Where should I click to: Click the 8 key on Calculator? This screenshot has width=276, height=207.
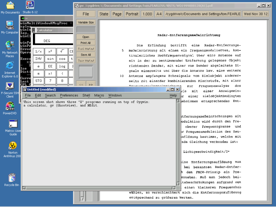coord(62,81)
